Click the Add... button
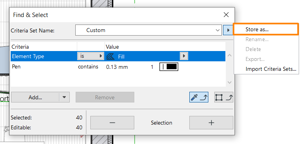Viewport: 307px width, 144px height. click(35, 97)
